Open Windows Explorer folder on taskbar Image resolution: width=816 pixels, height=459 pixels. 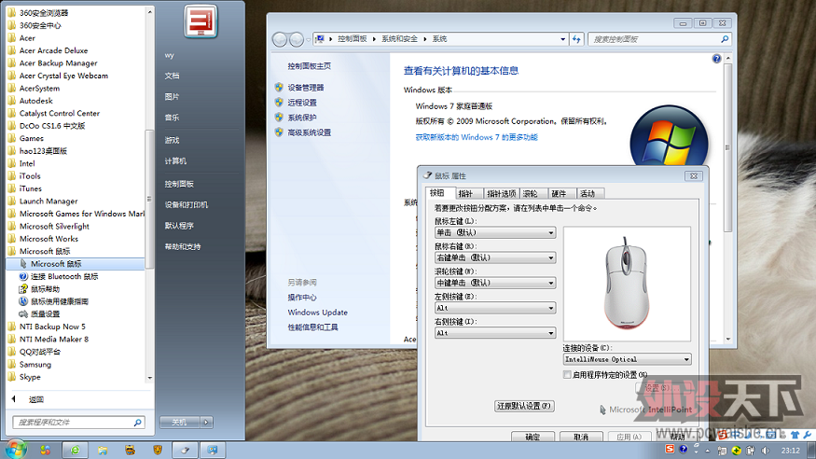(103, 451)
